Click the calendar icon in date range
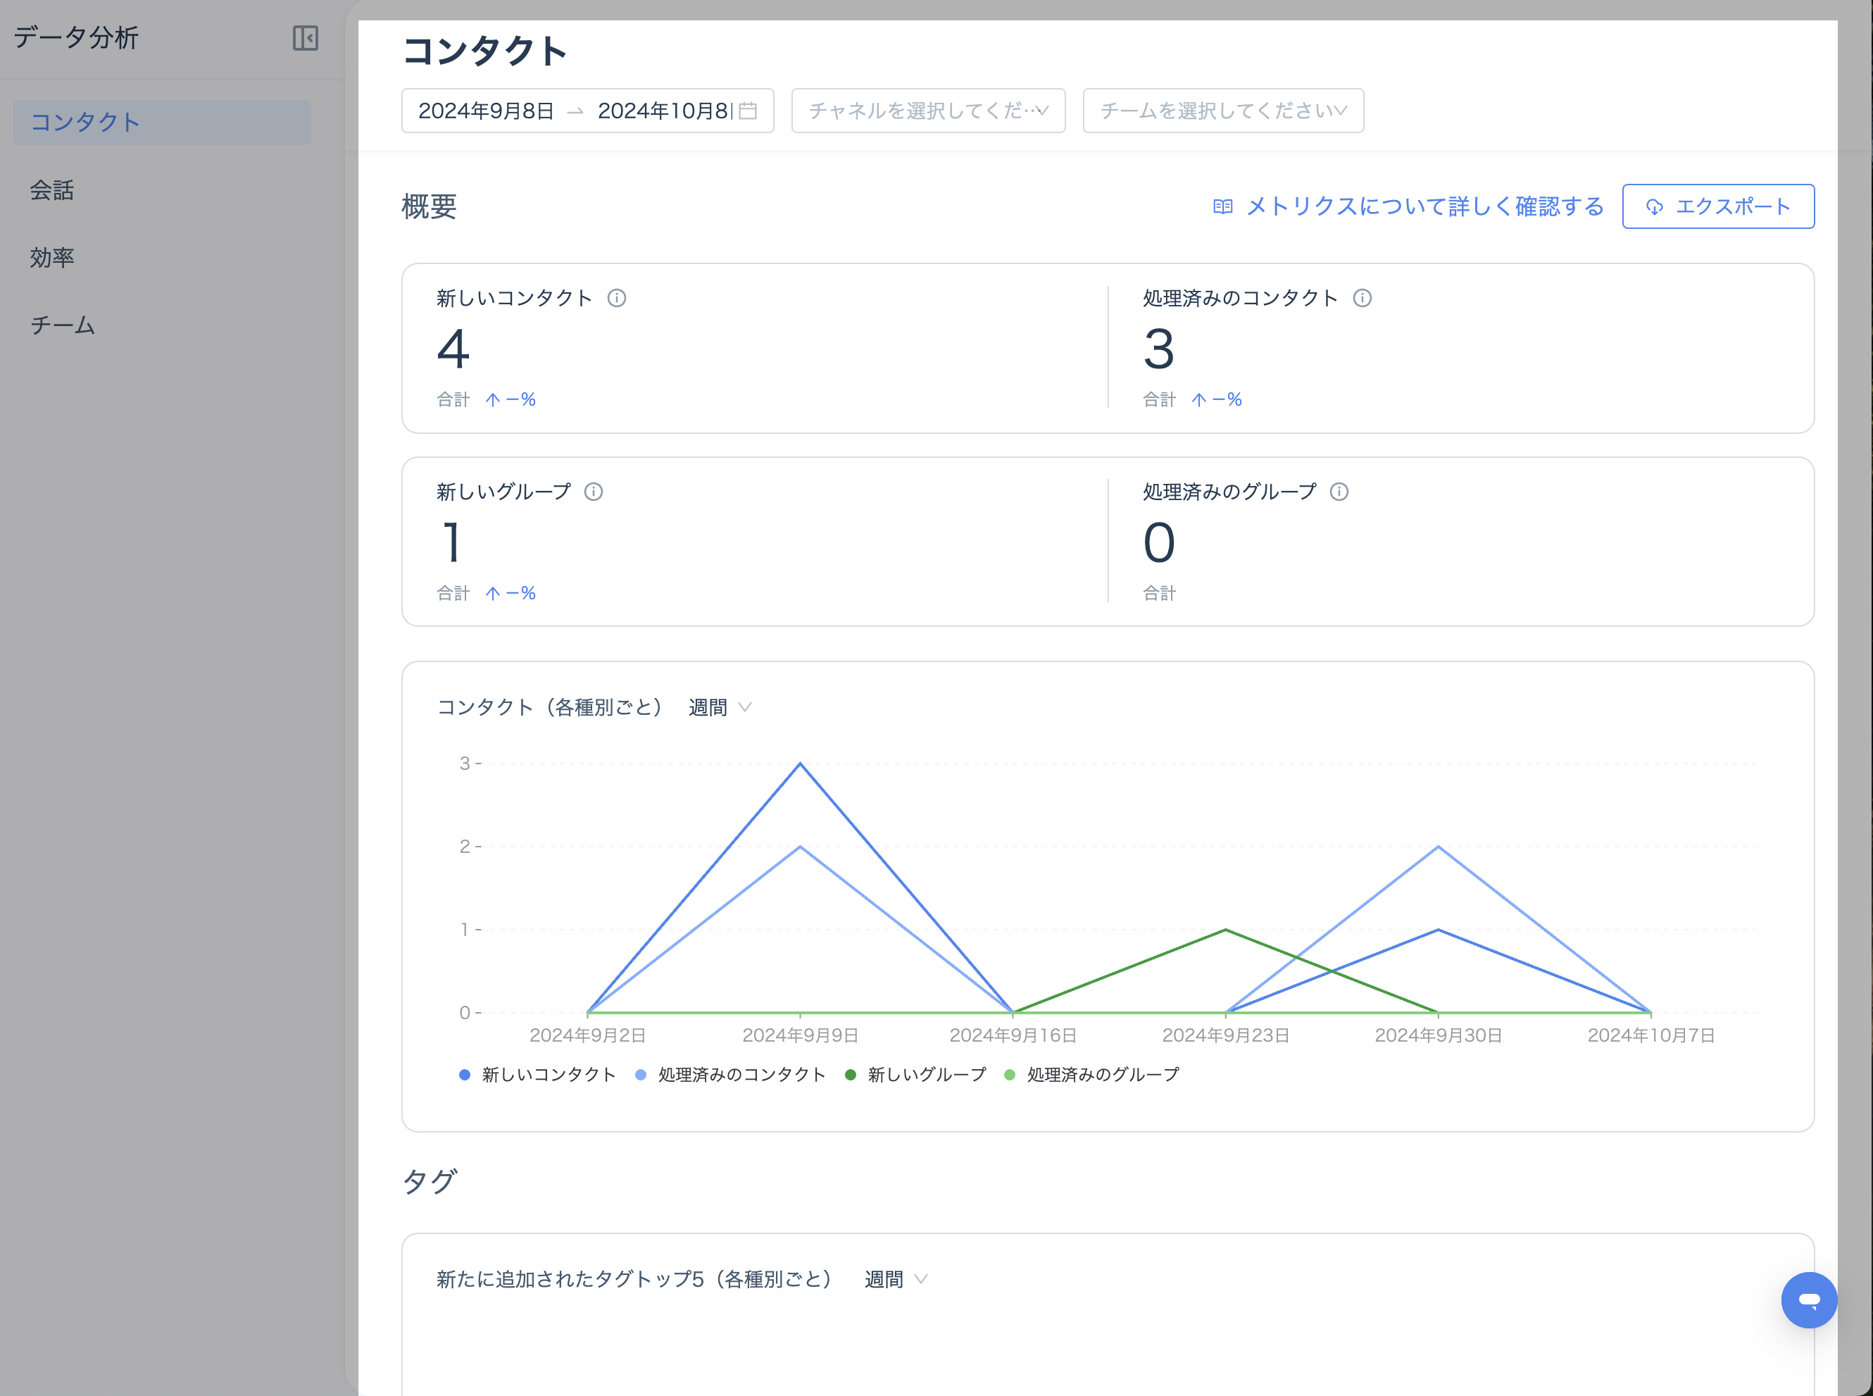 (748, 111)
